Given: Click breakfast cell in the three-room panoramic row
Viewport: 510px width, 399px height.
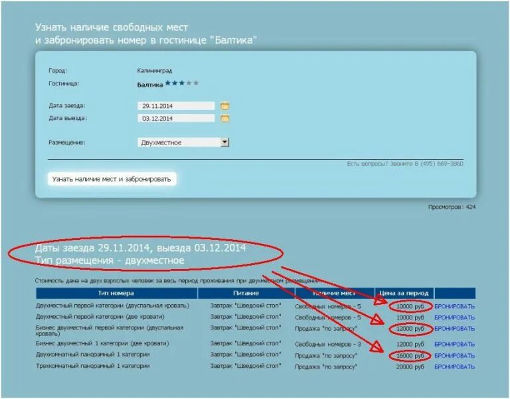Looking at the screenshot, I should [x=246, y=367].
